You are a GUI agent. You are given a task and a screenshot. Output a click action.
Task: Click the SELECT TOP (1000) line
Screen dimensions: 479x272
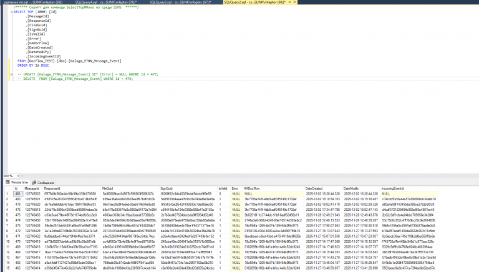point(35,12)
